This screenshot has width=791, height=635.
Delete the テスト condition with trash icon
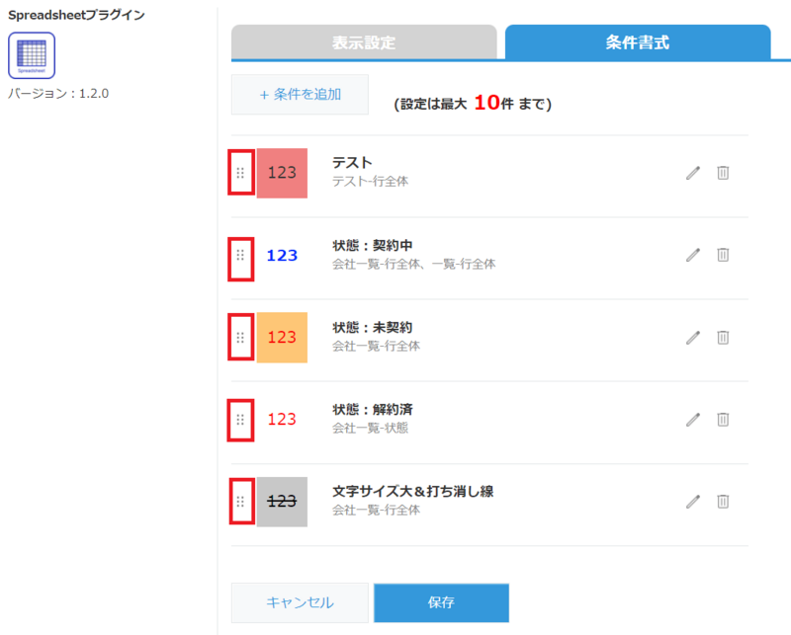[723, 173]
